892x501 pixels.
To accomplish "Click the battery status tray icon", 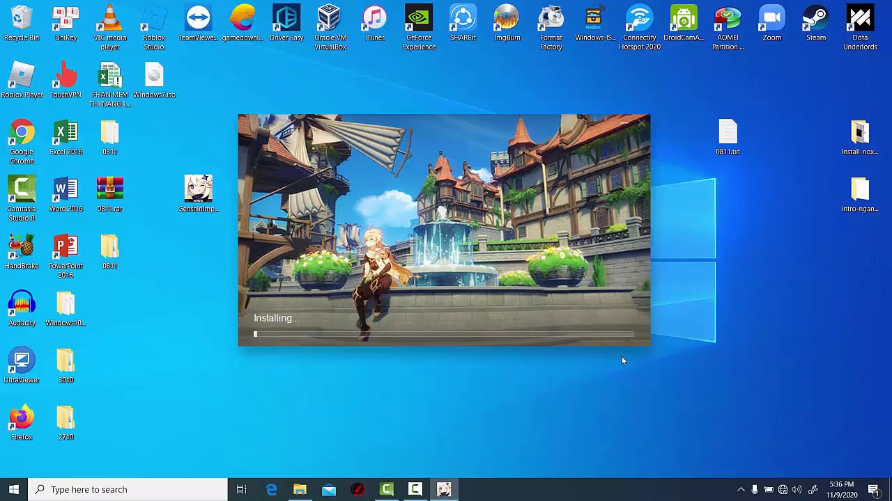I will point(769,489).
